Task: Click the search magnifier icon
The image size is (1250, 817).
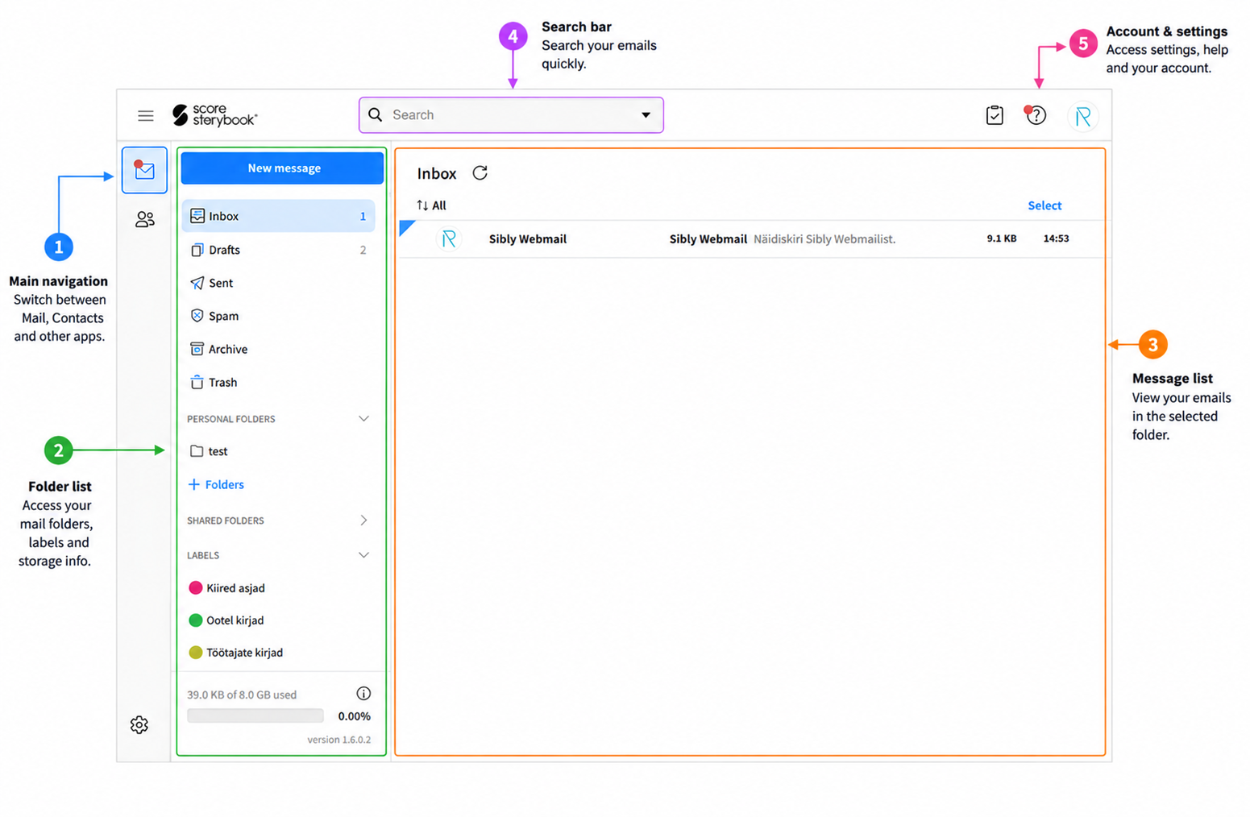Action: (376, 114)
